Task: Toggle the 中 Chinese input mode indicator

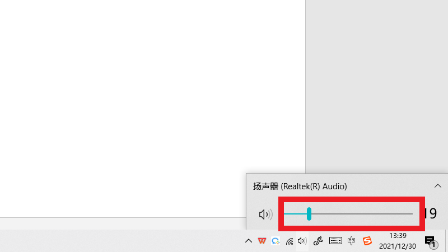Action: (x=352, y=241)
